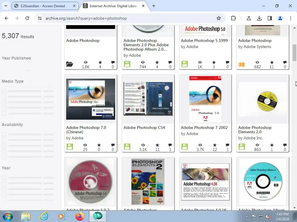Open Photoshop Elements 2 sunflower cover thumbnail
297x222 pixels.
tap(148, 182)
